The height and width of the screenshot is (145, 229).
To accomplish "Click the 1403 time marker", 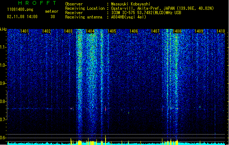I will (x=68, y=31).
